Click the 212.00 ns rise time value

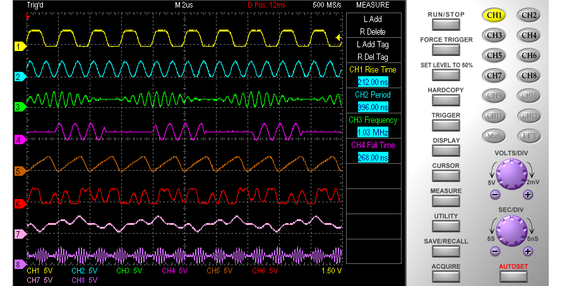tap(373, 83)
